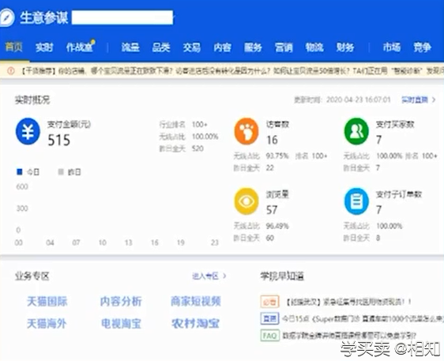444x361 pixels.
Task: Click the 业务专区 heading
Action: tap(32, 276)
